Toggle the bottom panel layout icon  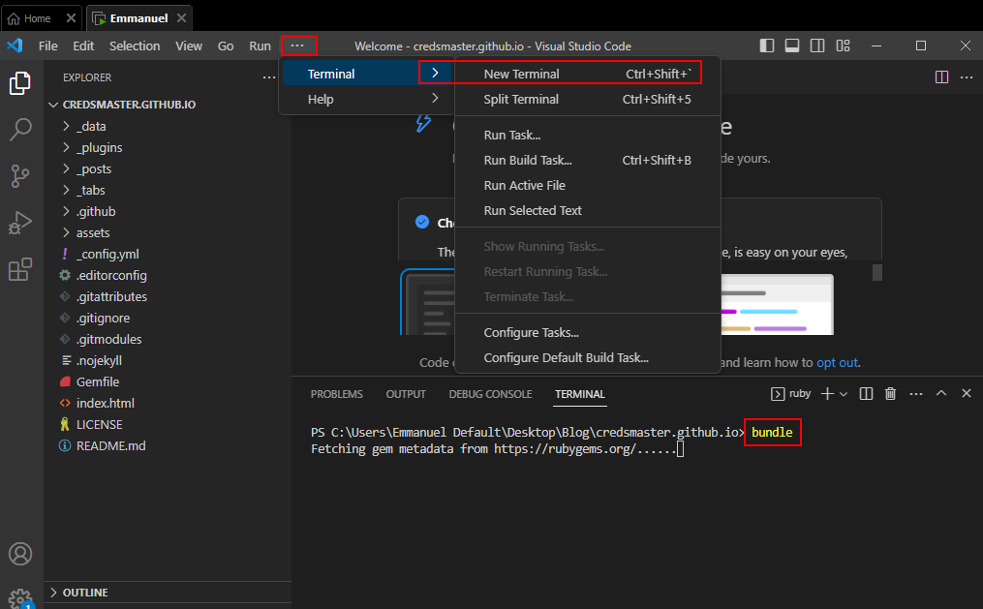click(792, 46)
